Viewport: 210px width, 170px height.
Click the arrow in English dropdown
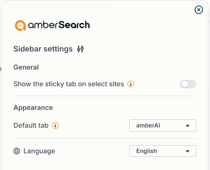tap(187, 151)
